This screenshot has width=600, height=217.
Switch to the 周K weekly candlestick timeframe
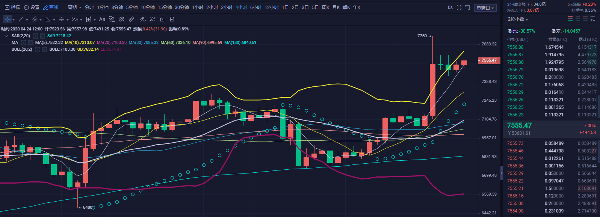pos(326,8)
